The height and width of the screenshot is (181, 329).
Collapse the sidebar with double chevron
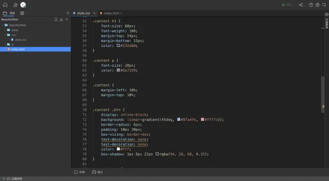(x=68, y=13)
